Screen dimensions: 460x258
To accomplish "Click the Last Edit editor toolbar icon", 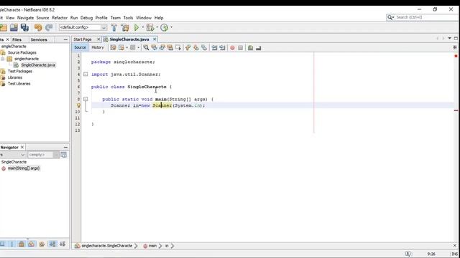I will 113,48.
